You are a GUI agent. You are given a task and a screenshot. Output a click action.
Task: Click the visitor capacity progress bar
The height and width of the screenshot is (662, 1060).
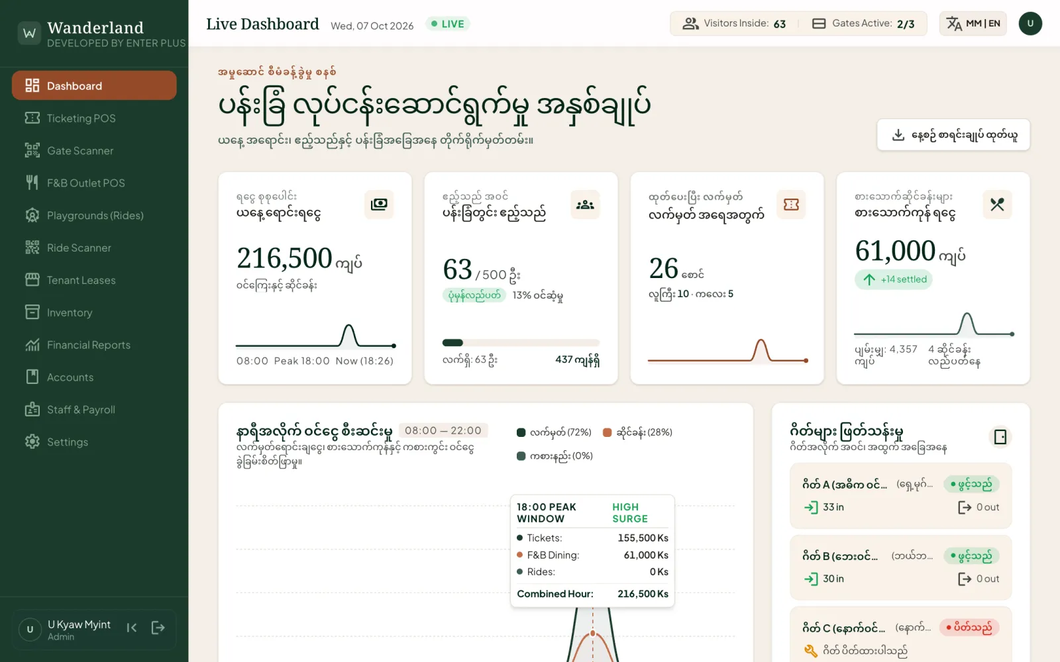pos(521,343)
